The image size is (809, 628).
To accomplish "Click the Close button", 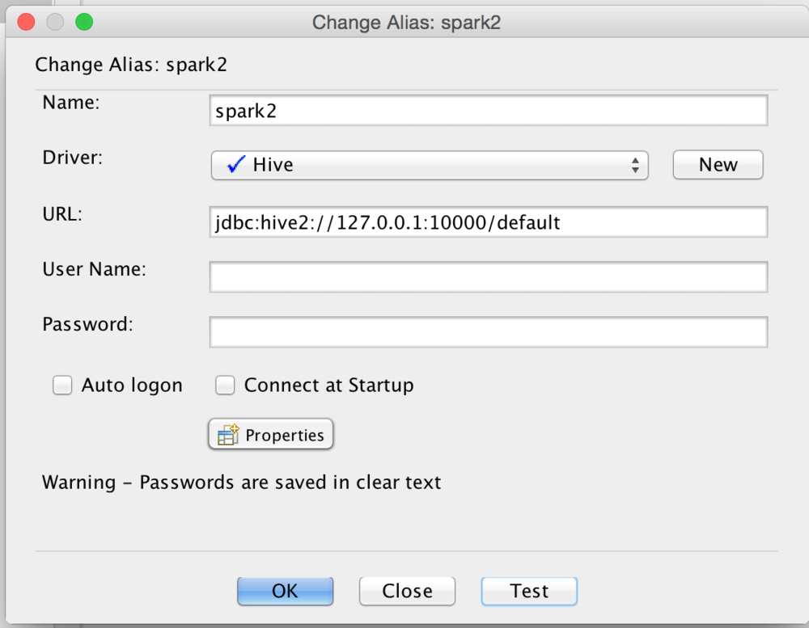I will pyautogui.click(x=407, y=591).
